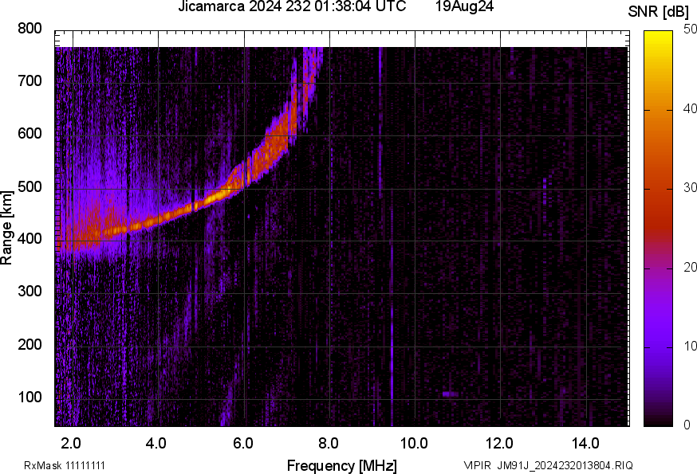The width and height of the screenshot is (697, 474).
Task: Click the 200 range tick label
Action: (30, 344)
